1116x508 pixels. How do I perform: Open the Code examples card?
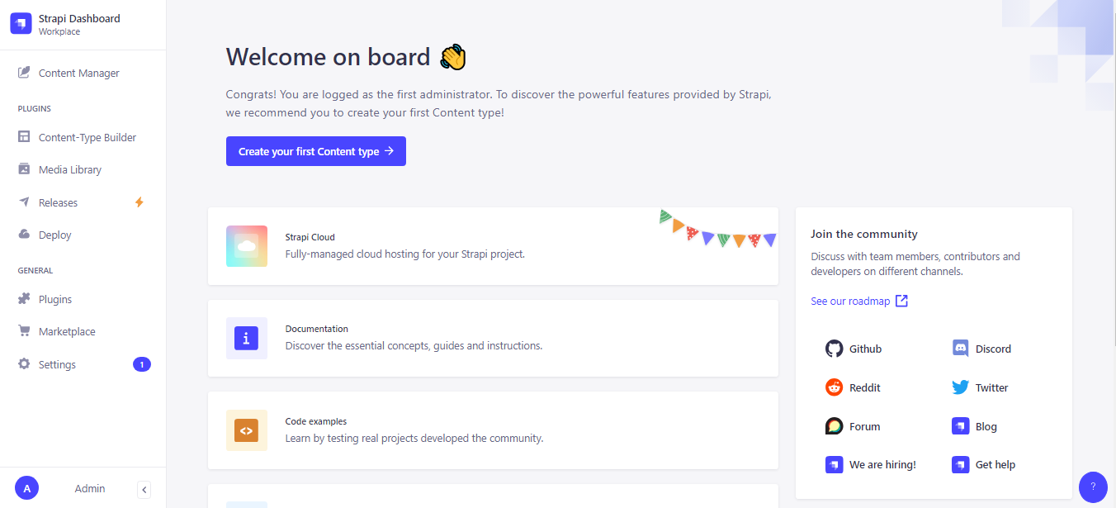[493, 430]
